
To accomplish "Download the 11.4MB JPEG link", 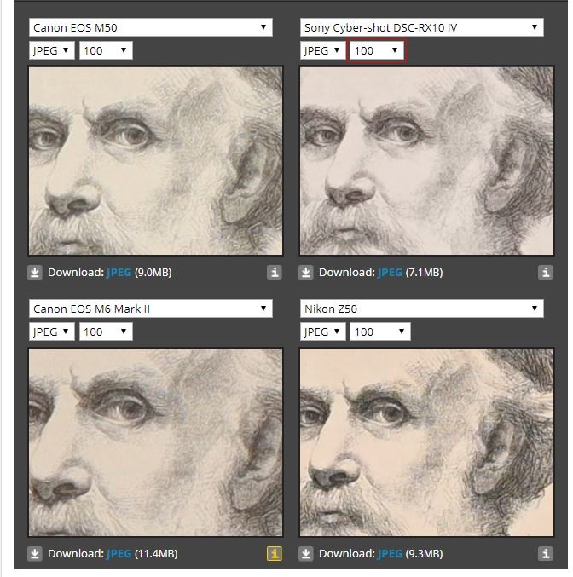I will pyautogui.click(x=119, y=554).
